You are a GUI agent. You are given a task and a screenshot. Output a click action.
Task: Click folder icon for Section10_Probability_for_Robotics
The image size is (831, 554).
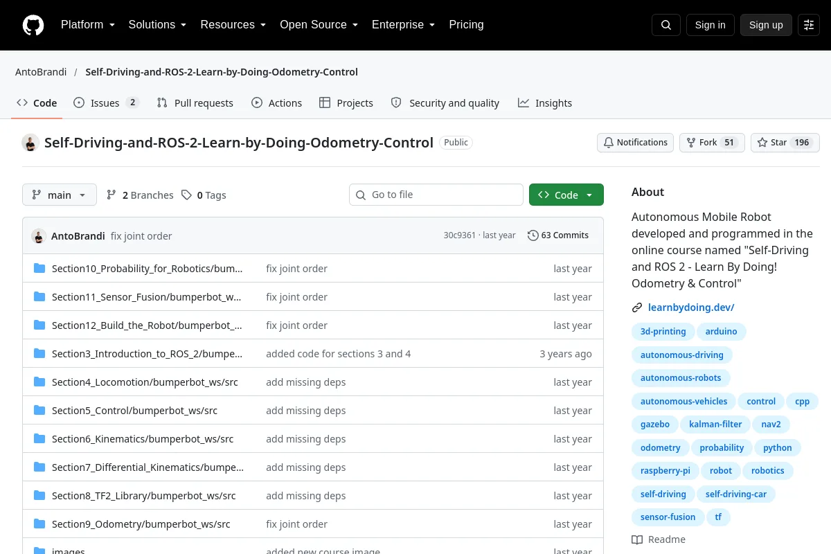pos(39,269)
